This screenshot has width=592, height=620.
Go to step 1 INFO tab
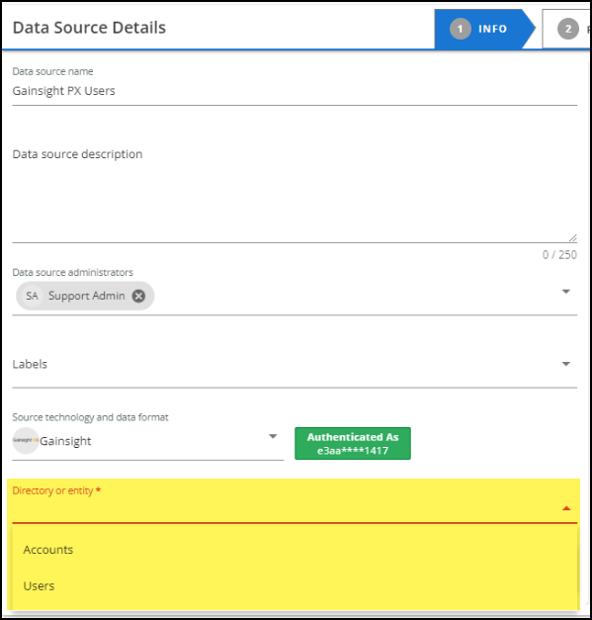coord(484,29)
